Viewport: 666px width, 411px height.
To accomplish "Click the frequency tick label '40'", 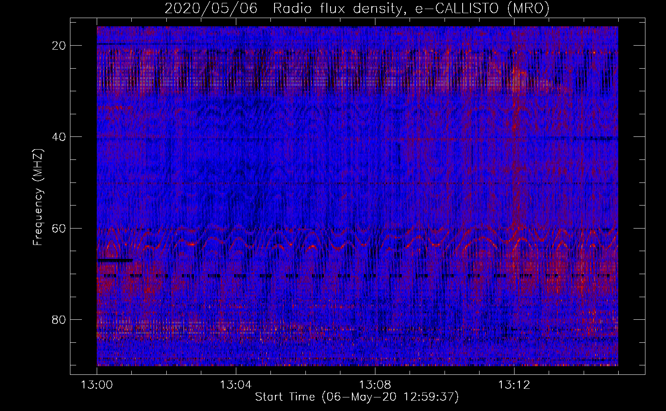I will (59, 137).
